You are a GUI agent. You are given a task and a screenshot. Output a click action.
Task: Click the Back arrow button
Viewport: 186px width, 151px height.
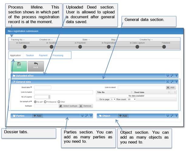pyautogui.click(x=36, y=66)
